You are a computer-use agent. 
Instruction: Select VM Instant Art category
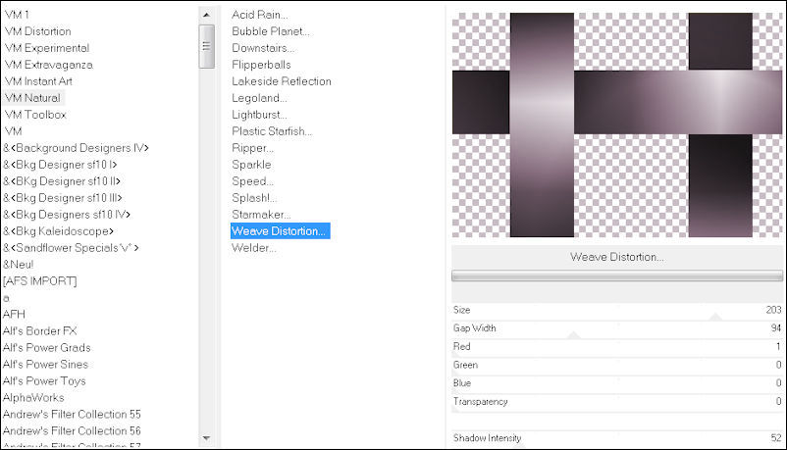[x=38, y=80]
